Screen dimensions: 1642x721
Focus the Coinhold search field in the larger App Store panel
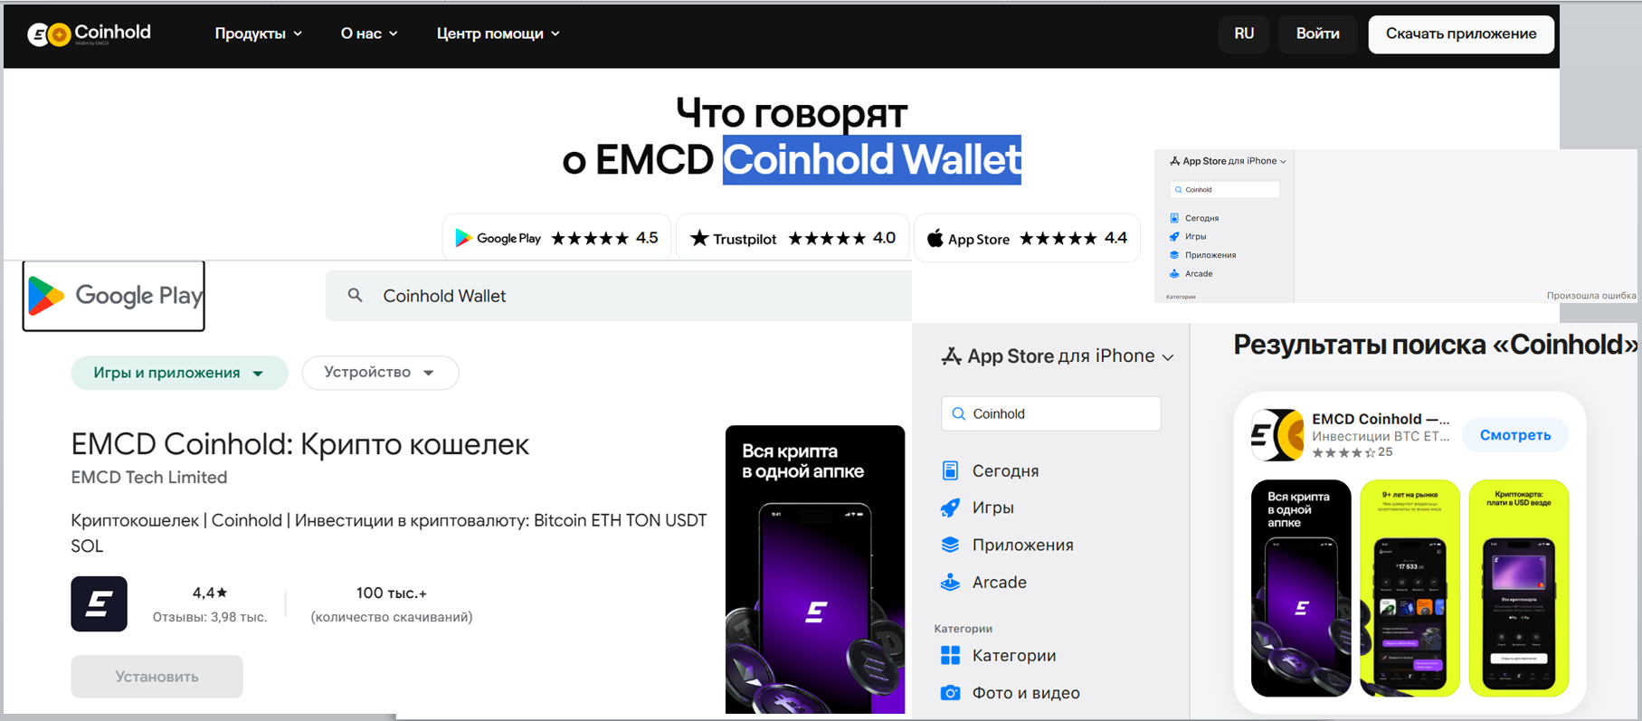click(1051, 413)
